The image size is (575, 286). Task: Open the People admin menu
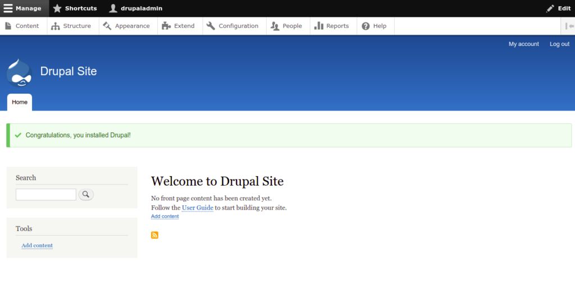[x=288, y=26]
